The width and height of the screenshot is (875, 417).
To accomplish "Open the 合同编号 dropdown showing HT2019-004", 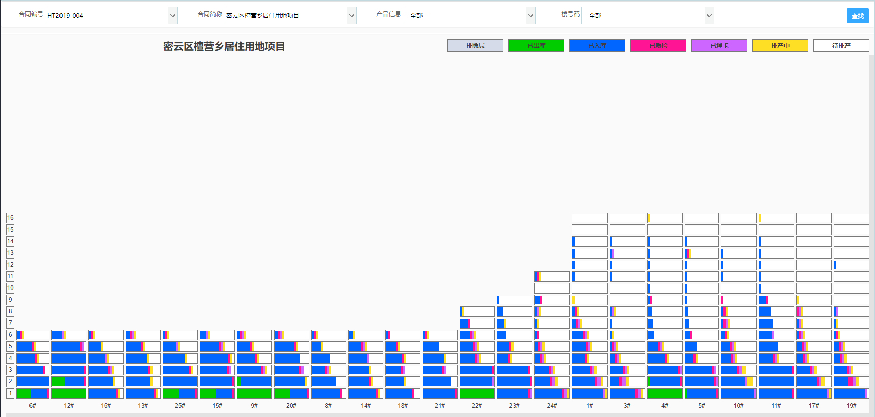I will 111,16.
